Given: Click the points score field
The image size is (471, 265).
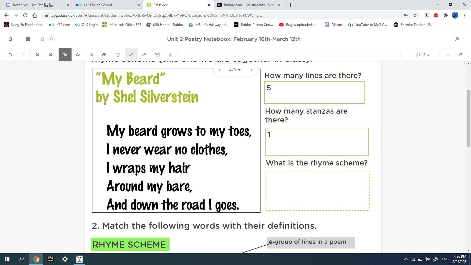Looking at the screenshot, I should coord(420,54).
